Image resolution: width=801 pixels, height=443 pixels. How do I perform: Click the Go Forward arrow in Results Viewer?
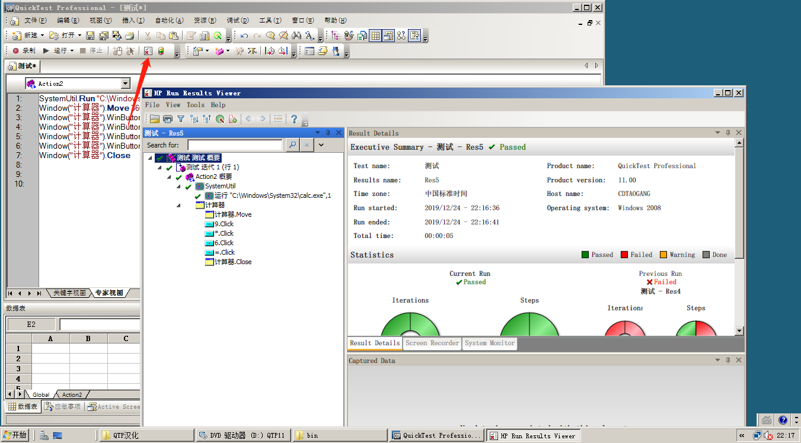(x=261, y=119)
